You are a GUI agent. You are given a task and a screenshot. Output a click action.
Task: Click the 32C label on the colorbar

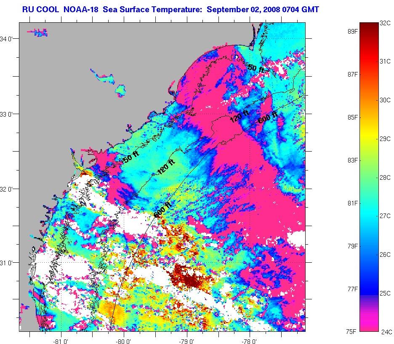385,24
